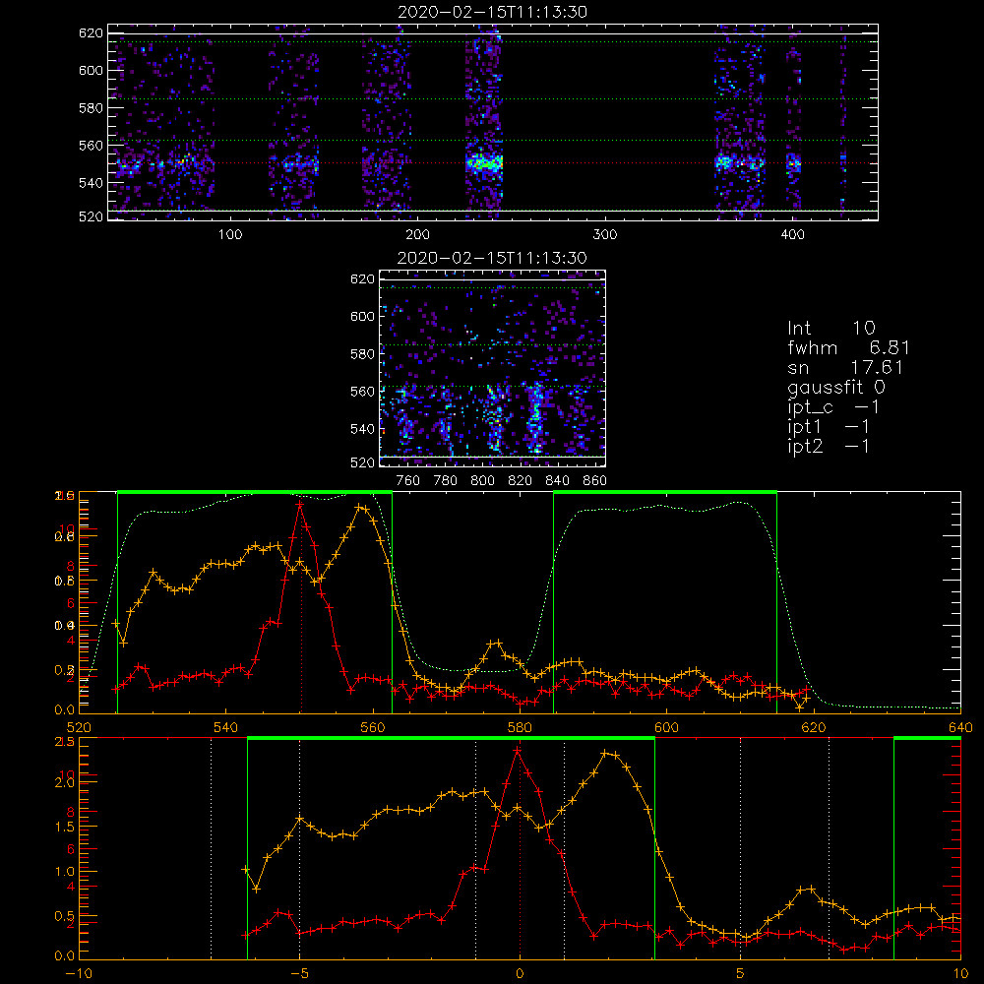This screenshot has width=984, height=984.
Task: Click the middle image title 2020-02-15T11:13:30
Action: pos(492,258)
